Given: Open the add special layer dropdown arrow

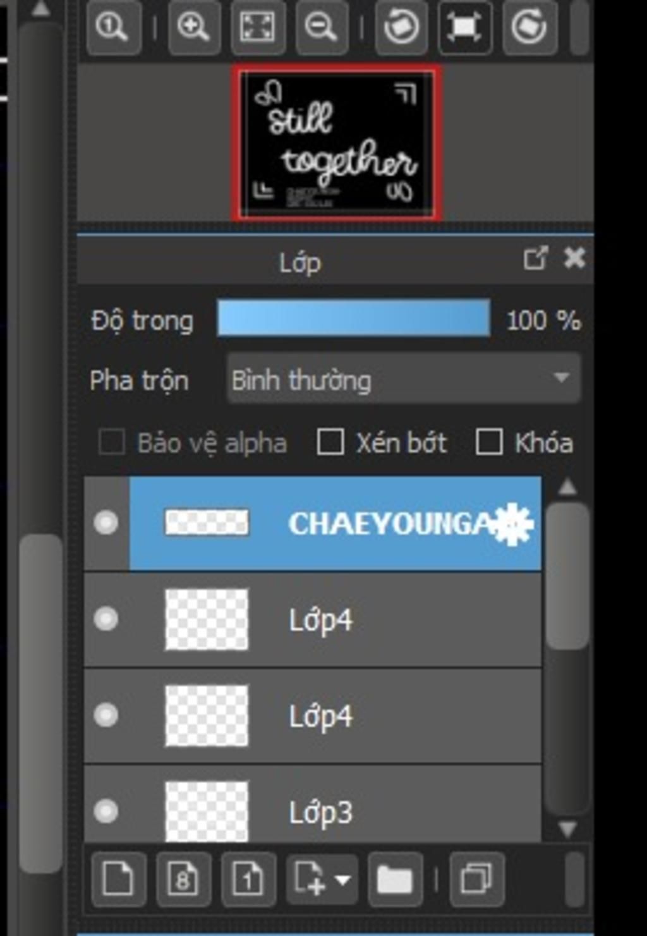Looking at the screenshot, I should click(x=343, y=880).
